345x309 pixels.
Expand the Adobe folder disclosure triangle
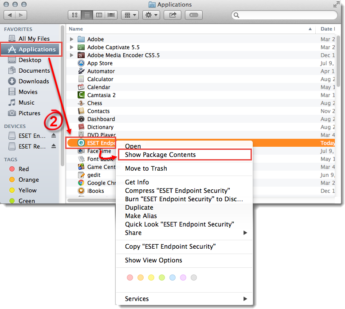71,39
